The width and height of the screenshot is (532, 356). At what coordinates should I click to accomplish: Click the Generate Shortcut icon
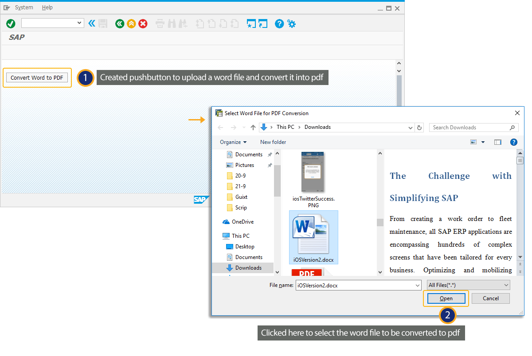click(x=263, y=23)
